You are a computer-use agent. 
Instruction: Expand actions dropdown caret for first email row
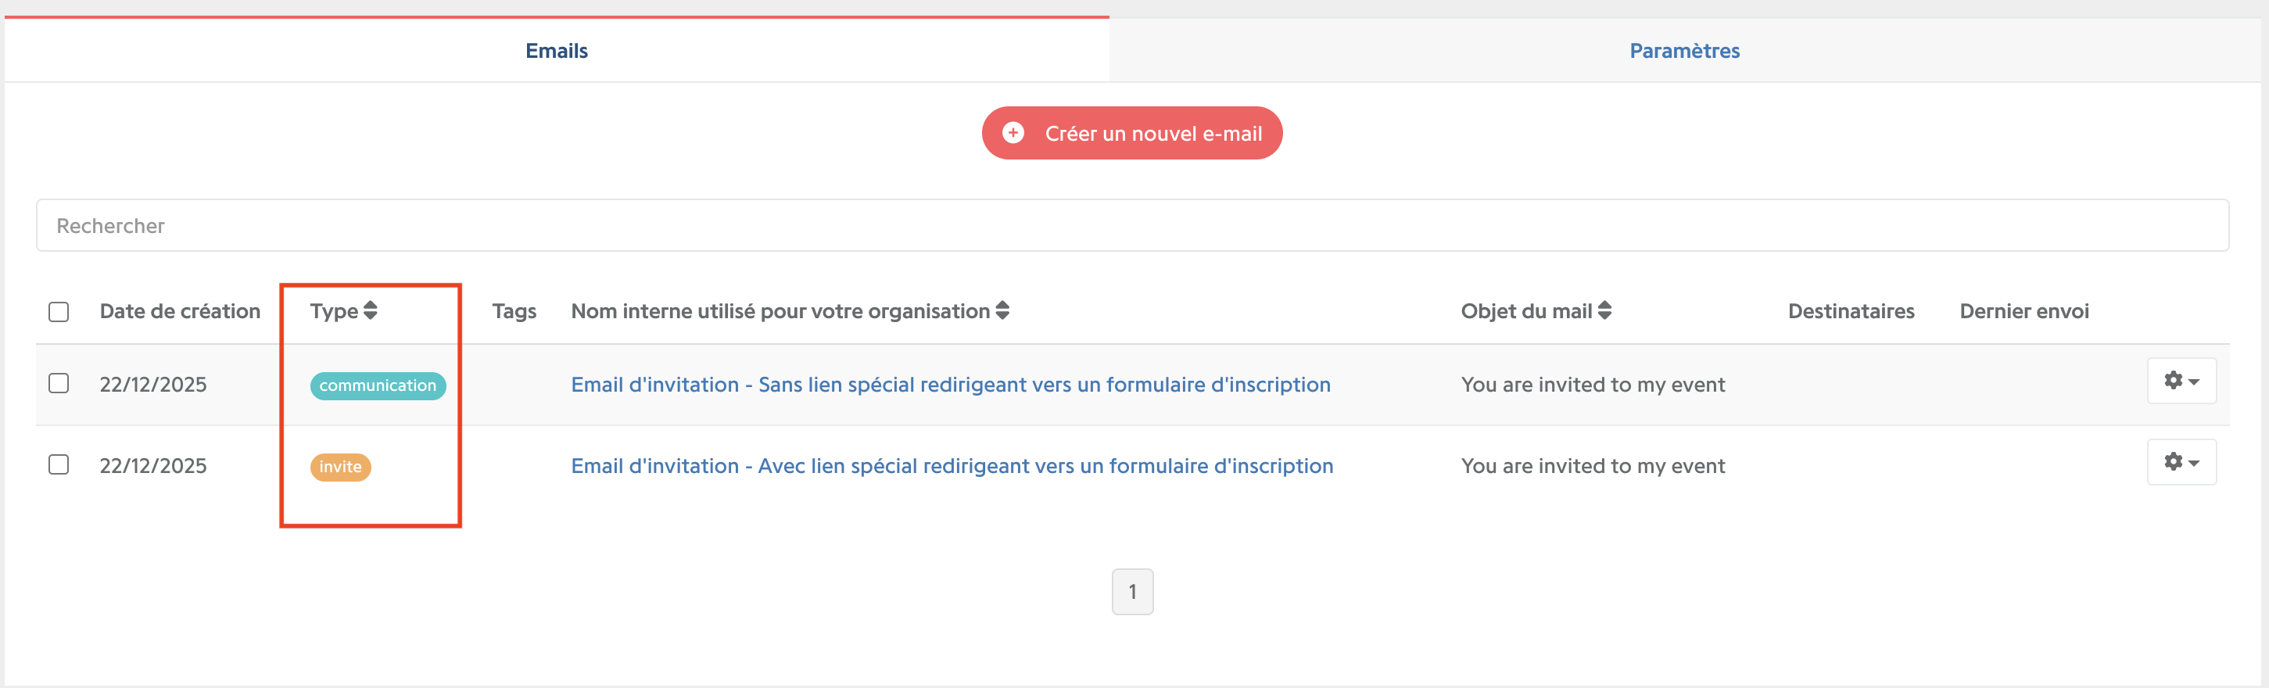pos(2194,382)
